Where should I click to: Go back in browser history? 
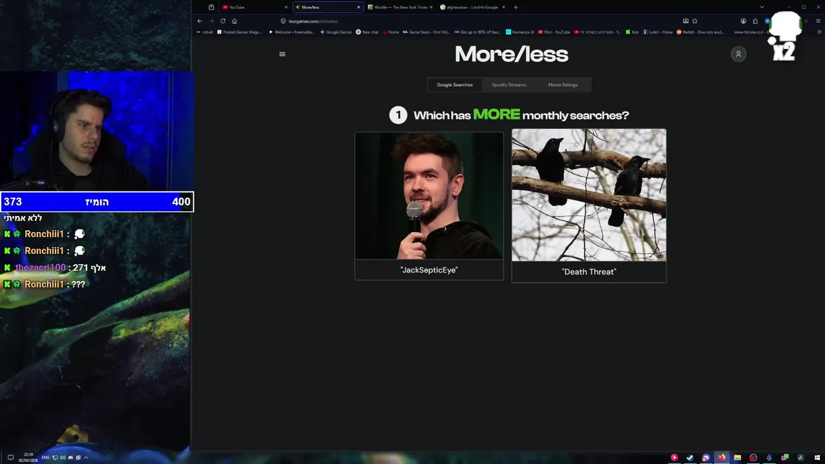click(200, 21)
